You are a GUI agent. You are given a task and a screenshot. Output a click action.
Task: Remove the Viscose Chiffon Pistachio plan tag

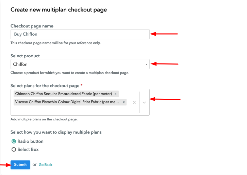(x=123, y=102)
